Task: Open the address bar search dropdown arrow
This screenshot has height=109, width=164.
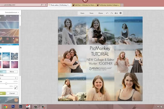Action: (43, 5)
